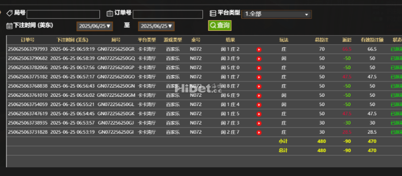The height and width of the screenshot is (176, 402).
Task: Play video for order 250625063768838
Action: pos(259,86)
